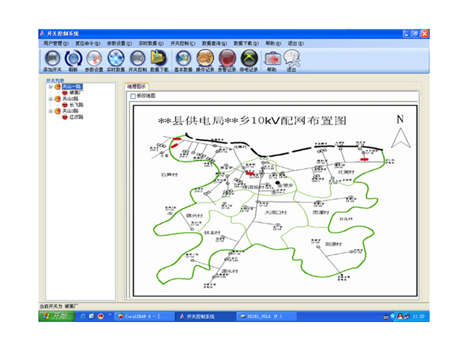Switch to the 地理图示 tab
Screen dimensions: 468x351
click(x=137, y=87)
